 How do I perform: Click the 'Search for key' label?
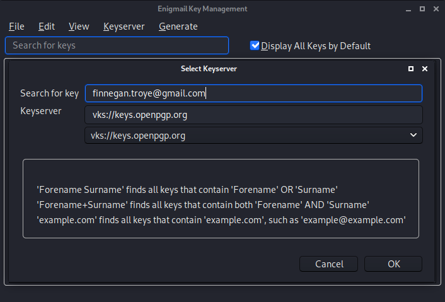(x=49, y=93)
